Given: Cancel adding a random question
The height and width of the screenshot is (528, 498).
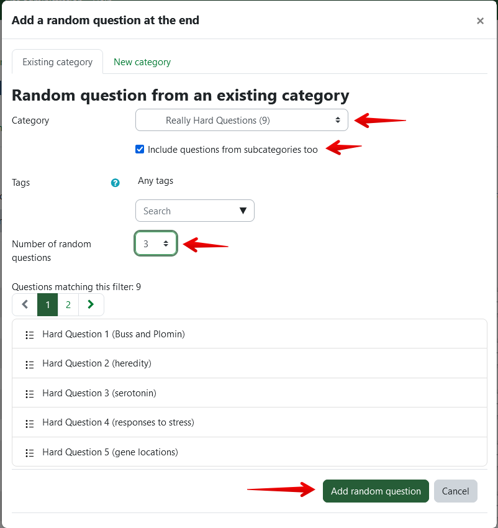Looking at the screenshot, I should [x=455, y=491].
